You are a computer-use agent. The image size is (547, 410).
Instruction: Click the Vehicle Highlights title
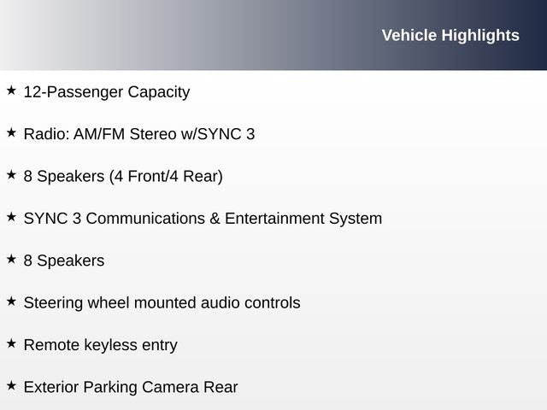pos(450,35)
